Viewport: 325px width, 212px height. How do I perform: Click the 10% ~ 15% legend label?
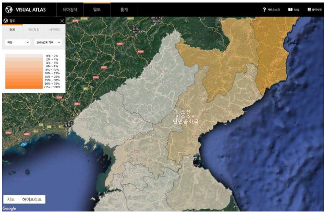coord(52,73)
